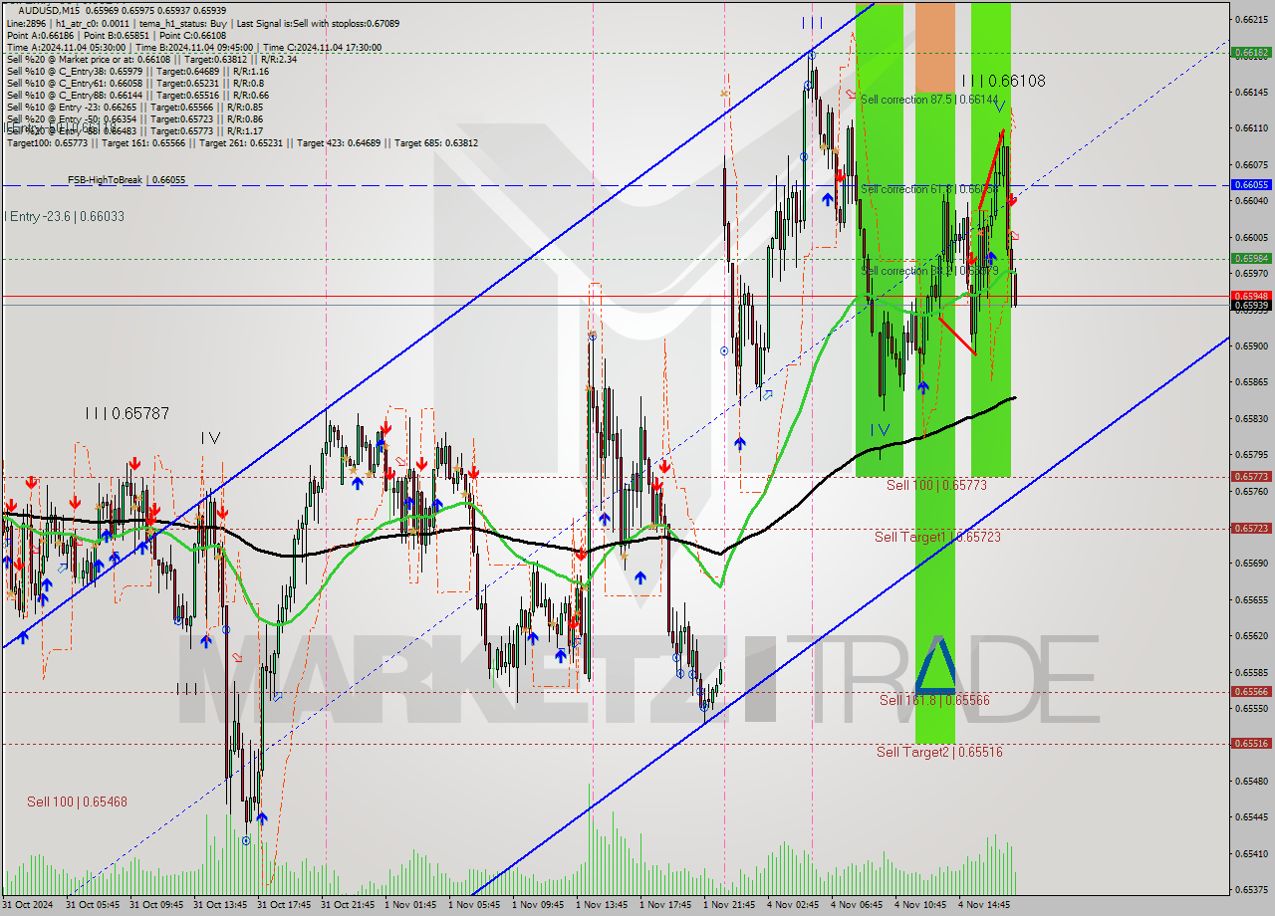Click the 4 Nov 10:45 time label
Image resolution: width=1275 pixels, height=916 pixels.
point(921,905)
